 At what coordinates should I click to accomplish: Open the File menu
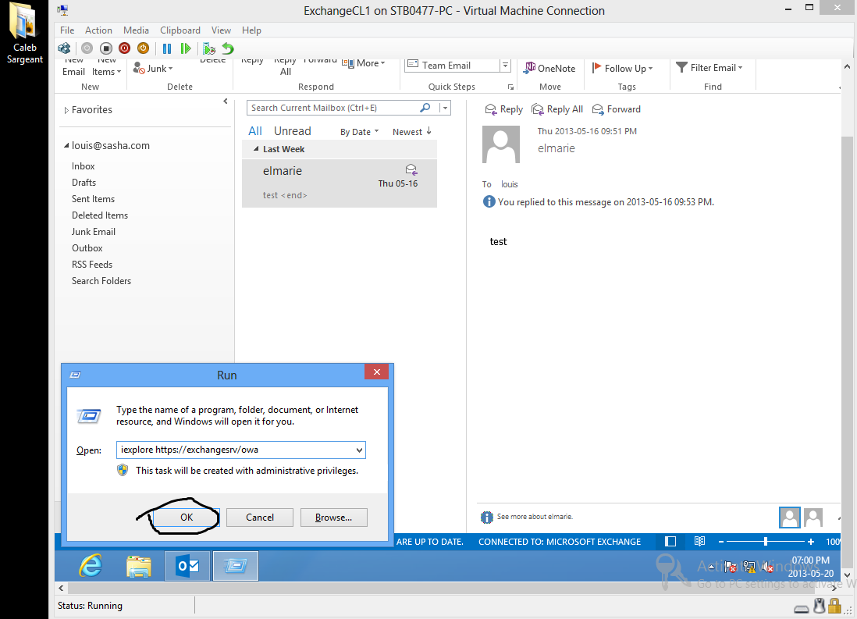67,30
